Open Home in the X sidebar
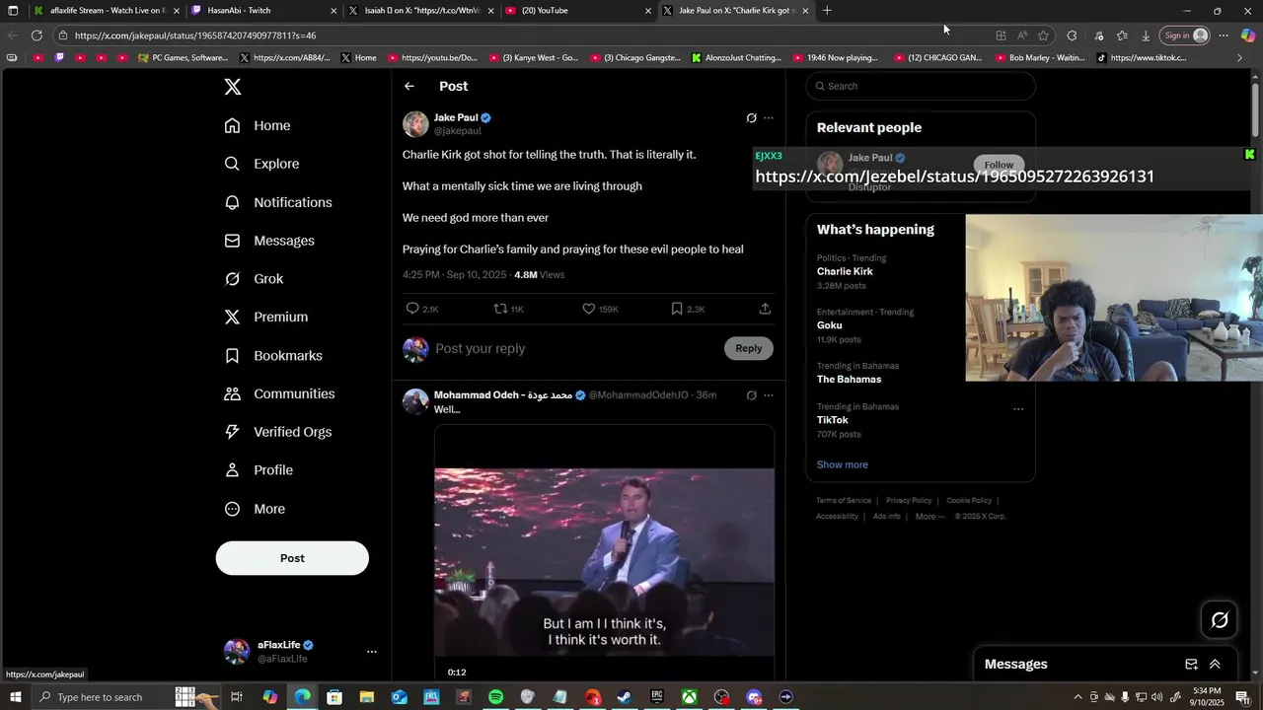Viewport: 1263px width, 710px height. (258, 125)
